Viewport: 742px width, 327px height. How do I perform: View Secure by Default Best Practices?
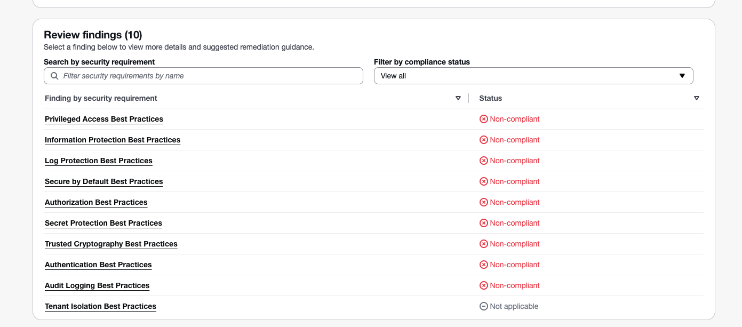[x=104, y=181]
